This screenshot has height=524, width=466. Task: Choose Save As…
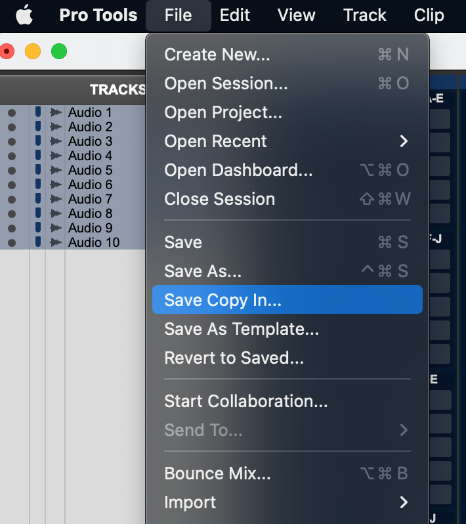click(287, 271)
